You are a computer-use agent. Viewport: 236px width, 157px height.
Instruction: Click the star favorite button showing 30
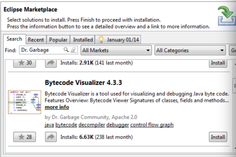tap(25, 63)
